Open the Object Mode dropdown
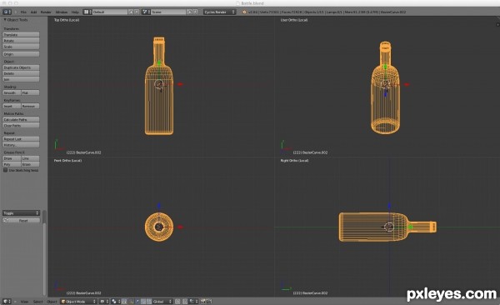Image resolution: width=500 pixels, height=305 pixels. click(x=78, y=301)
